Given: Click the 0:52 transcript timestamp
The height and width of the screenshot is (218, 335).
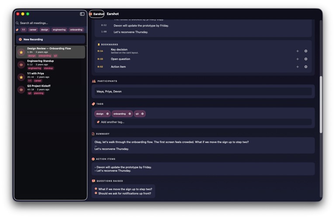Looking at the screenshot, I should [104, 25].
